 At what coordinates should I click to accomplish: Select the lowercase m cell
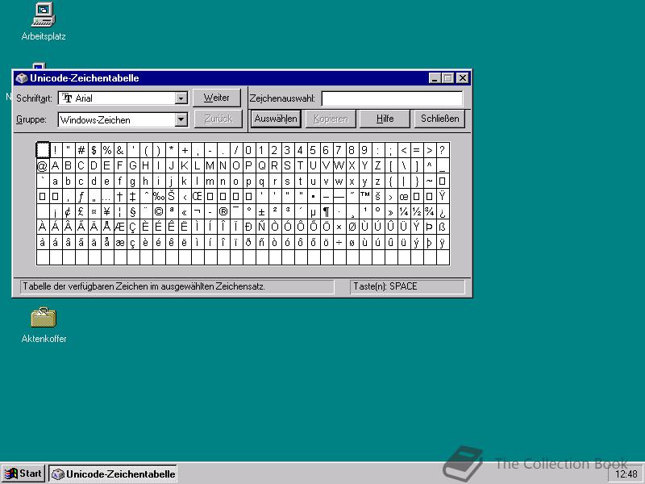(210, 181)
